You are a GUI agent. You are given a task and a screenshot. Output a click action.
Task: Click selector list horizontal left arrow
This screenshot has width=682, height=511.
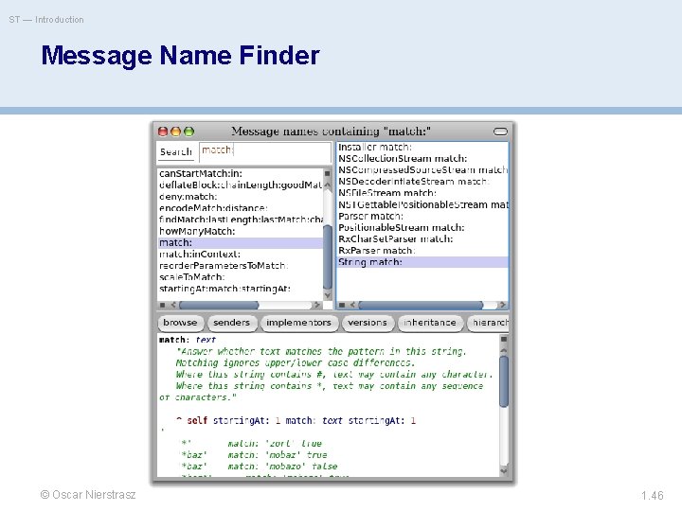(x=173, y=305)
